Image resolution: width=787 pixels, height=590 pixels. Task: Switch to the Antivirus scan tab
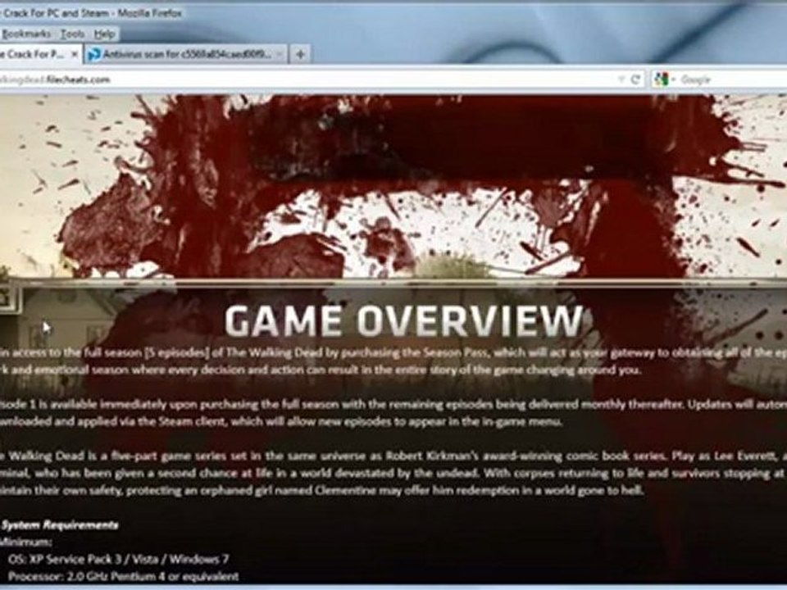coord(186,54)
